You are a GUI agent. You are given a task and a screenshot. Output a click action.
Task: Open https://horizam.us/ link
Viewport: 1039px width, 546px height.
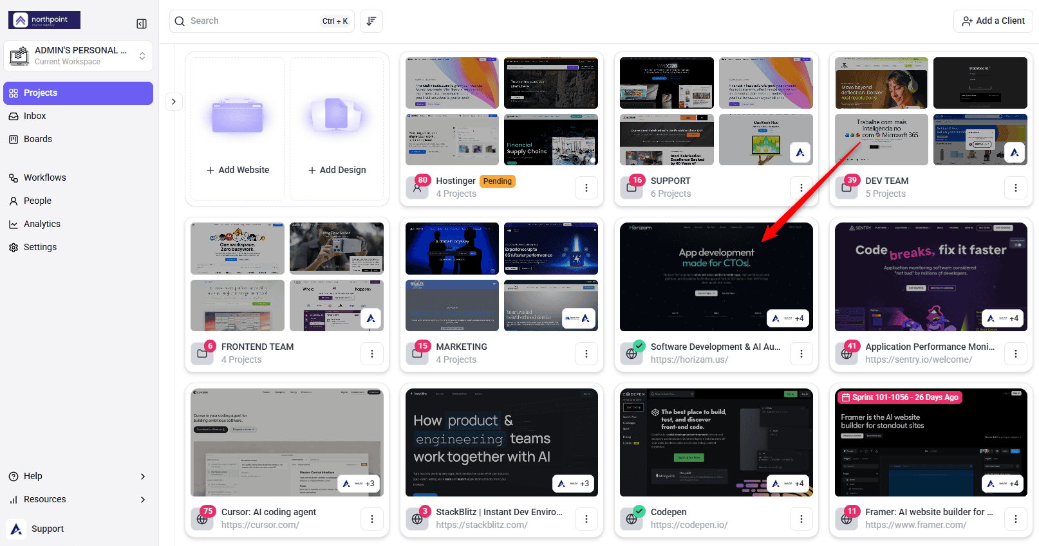[x=689, y=360]
